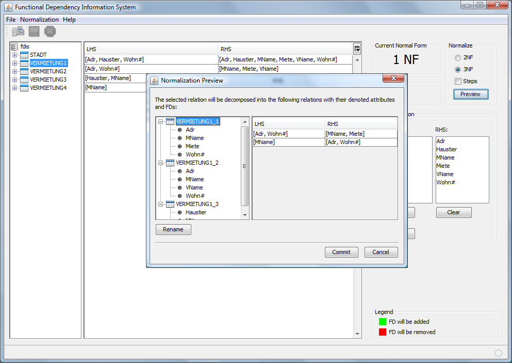Select VERMIETUNG3 in the fdis tree

click(48, 80)
